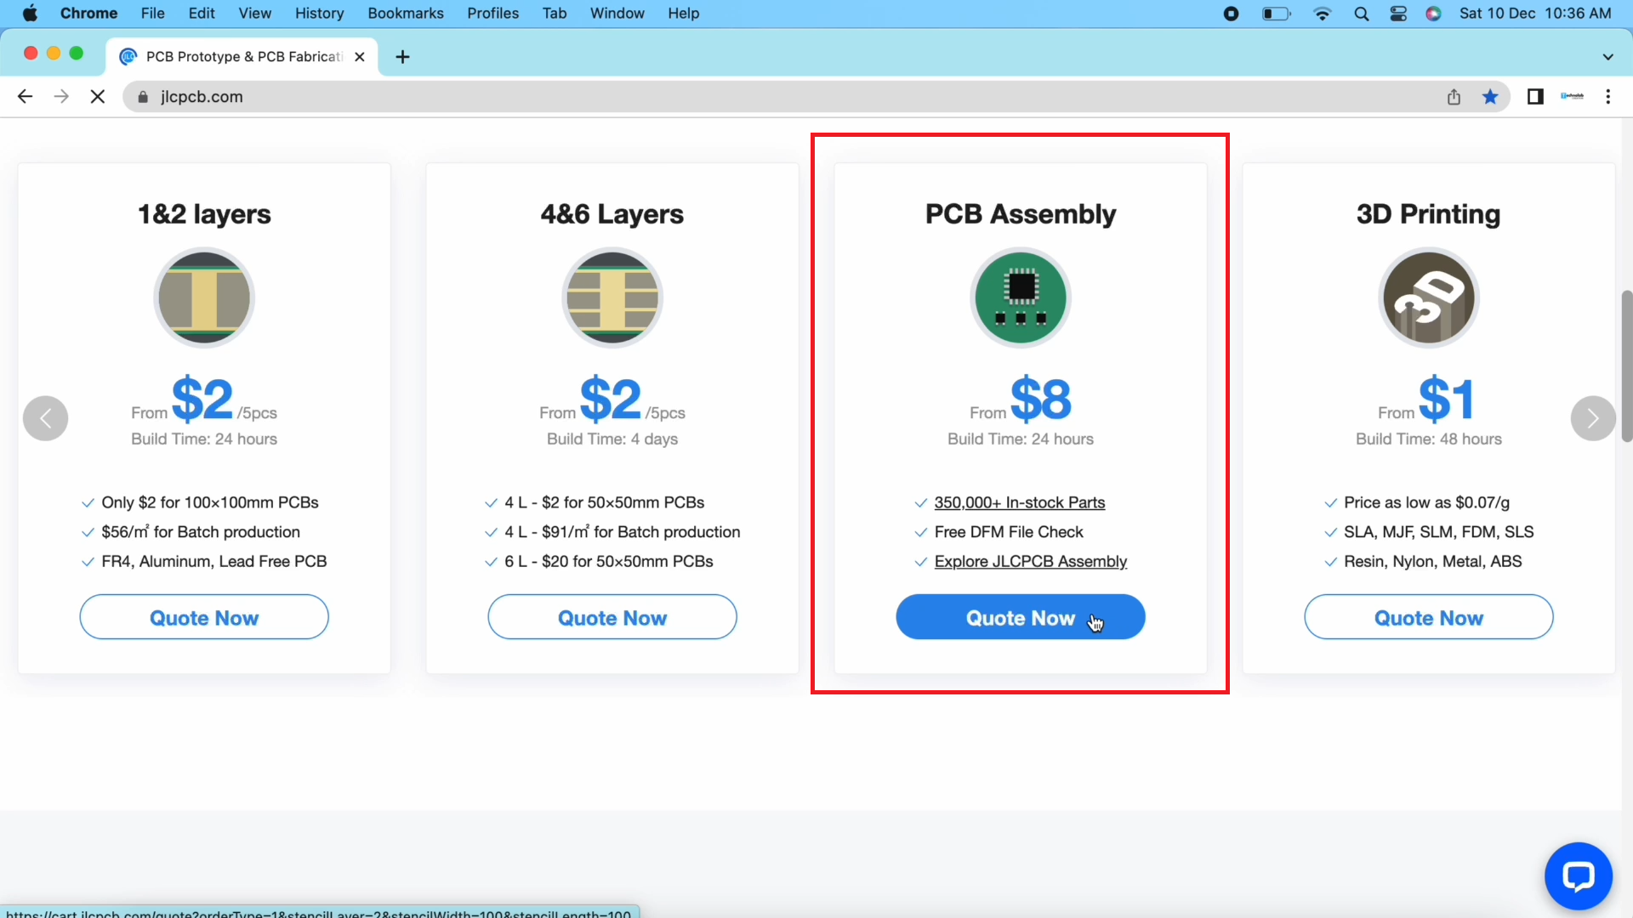Open the Help menu
Viewport: 1633px width, 918px height.
[x=683, y=14]
